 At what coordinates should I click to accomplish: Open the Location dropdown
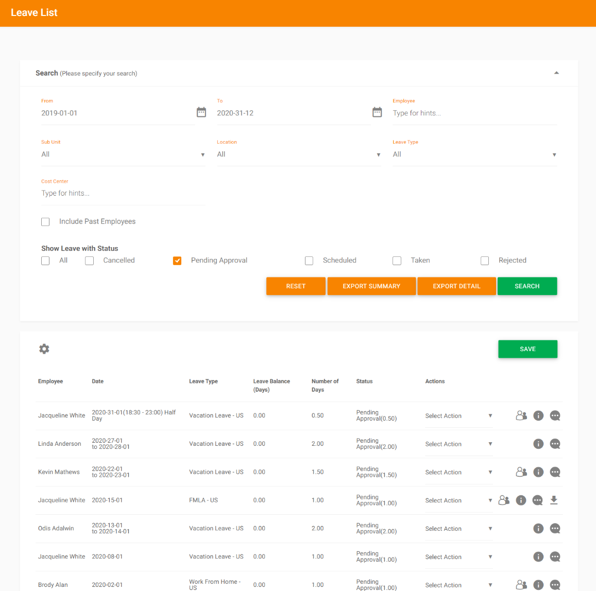299,154
